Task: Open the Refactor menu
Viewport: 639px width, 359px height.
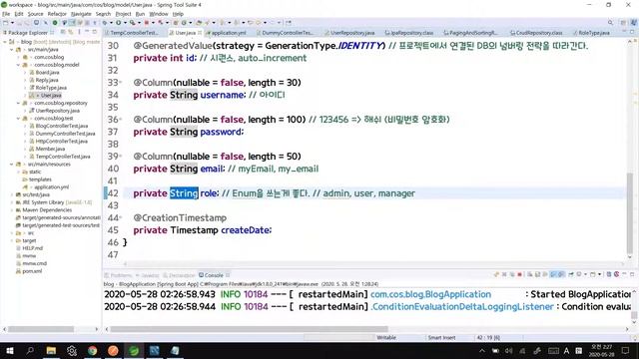Action: 57,14
